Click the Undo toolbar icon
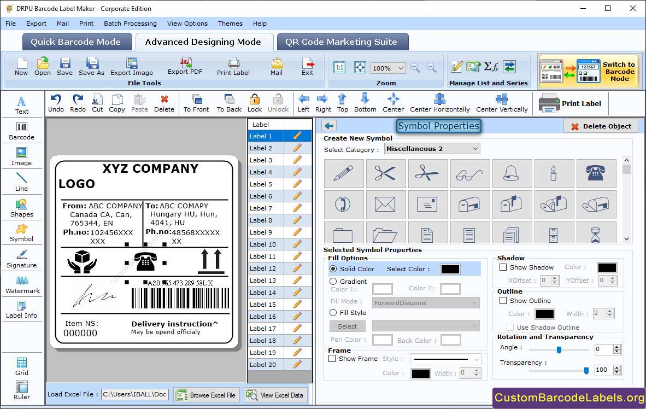Screen dimensions: 646x409 coord(56,103)
